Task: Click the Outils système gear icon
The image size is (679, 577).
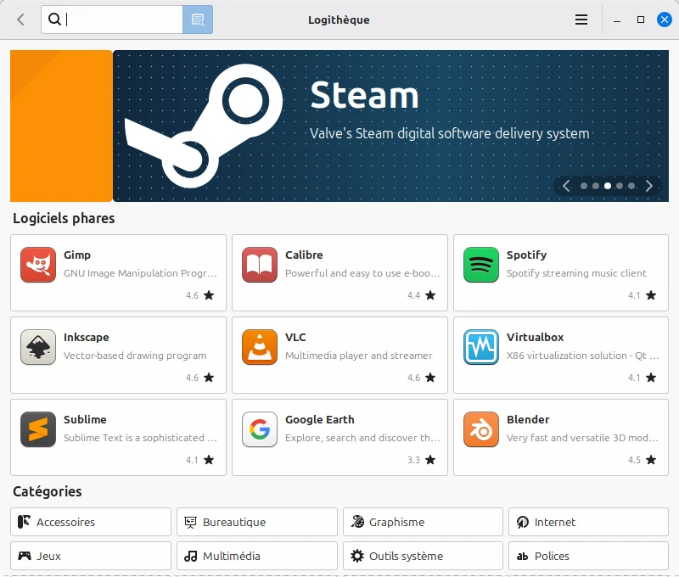Action: click(x=357, y=556)
